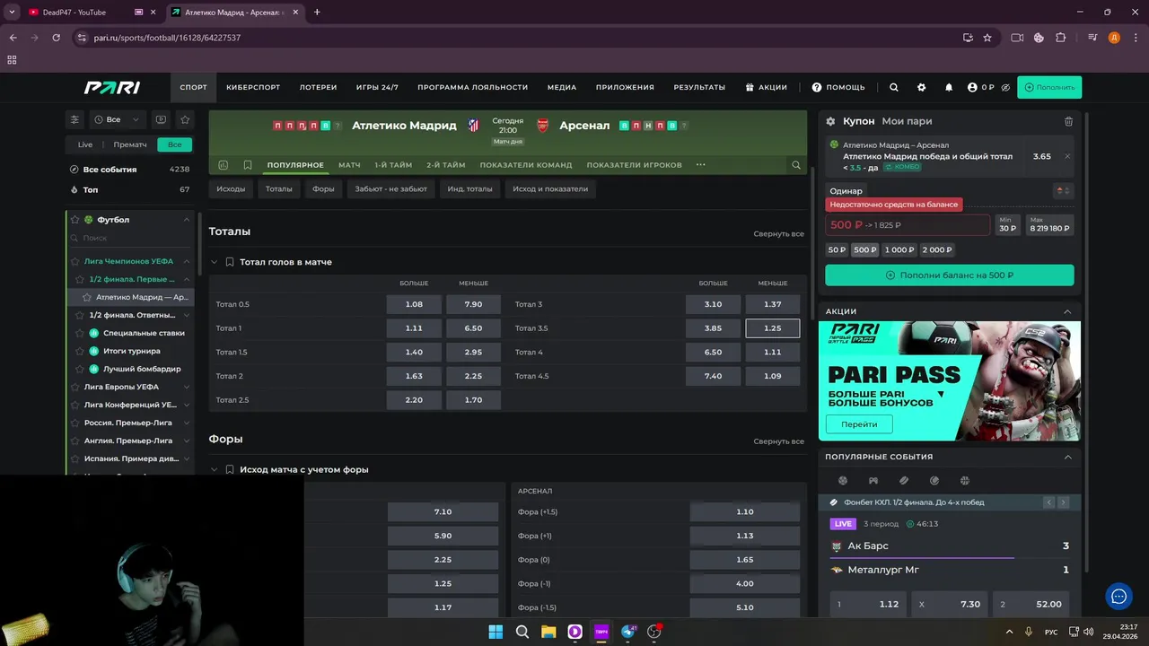Star the Футбол sport as favorite
Viewport: 1149px width, 646px height.
(x=75, y=220)
